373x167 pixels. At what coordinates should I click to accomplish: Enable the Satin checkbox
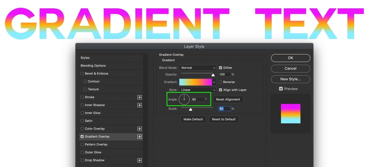coord(82,121)
